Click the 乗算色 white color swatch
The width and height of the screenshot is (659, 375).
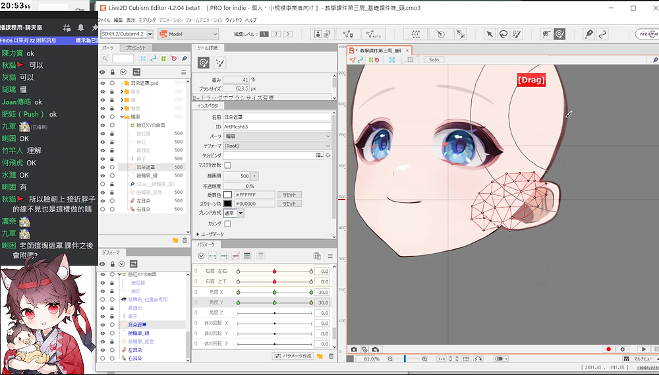click(227, 194)
